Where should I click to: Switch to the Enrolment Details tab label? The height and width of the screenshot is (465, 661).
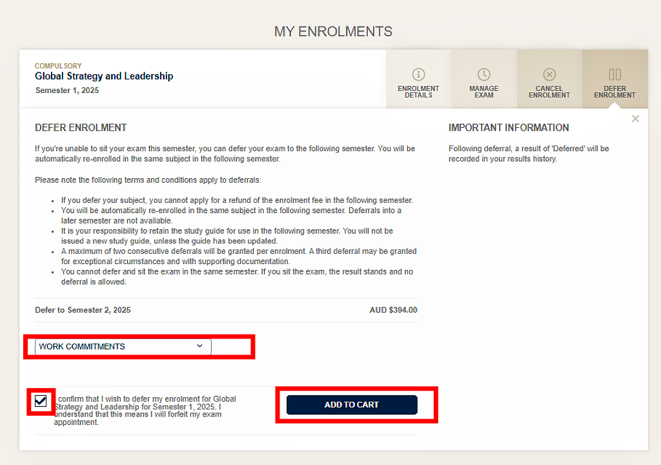418,92
